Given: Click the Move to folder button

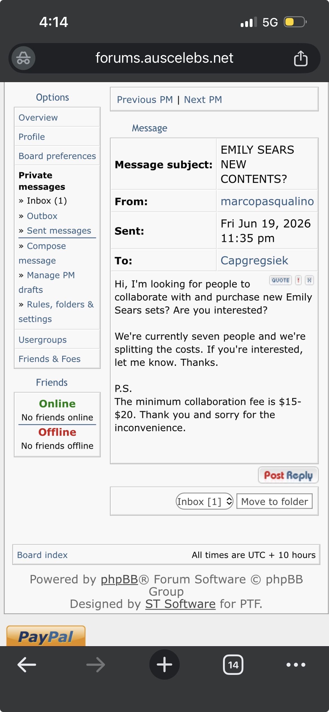Looking at the screenshot, I should pyautogui.click(x=274, y=501).
